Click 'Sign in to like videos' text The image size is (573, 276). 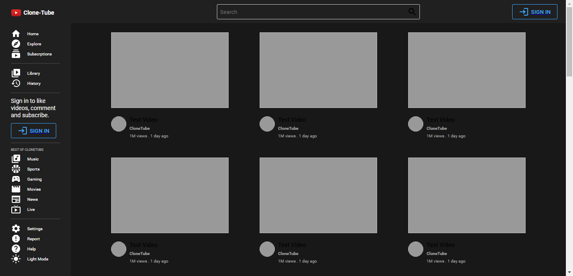pyautogui.click(x=33, y=108)
